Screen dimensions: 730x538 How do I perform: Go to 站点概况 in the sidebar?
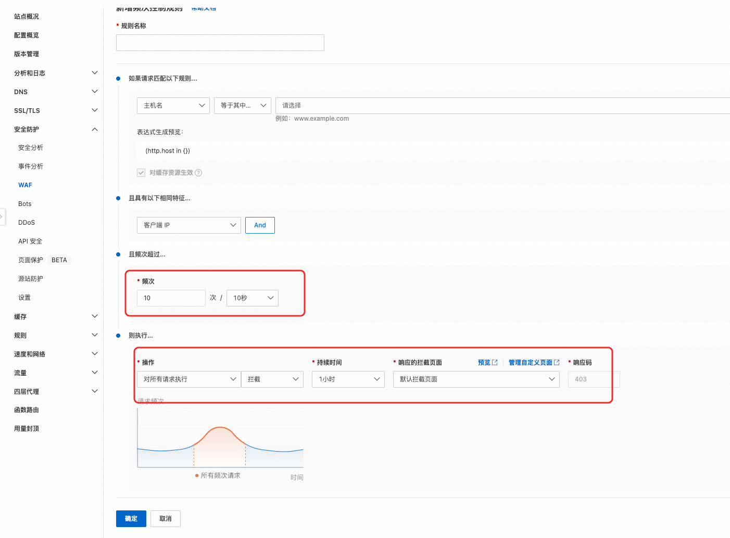pos(27,17)
